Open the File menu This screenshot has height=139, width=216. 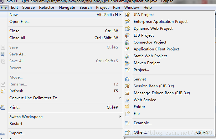3,7
